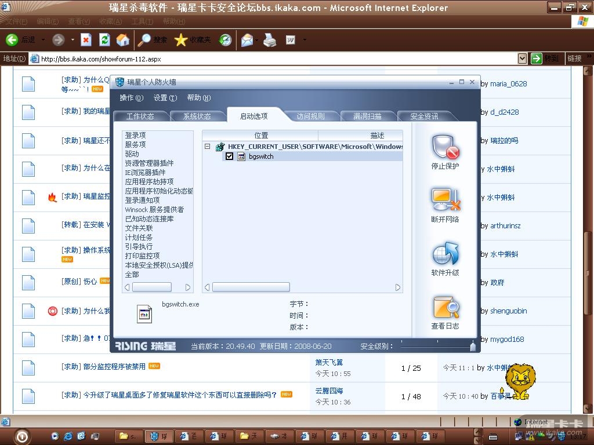Click the browser page scrollbar down arrow
This screenshot has height=445, width=594.
click(588, 408)
